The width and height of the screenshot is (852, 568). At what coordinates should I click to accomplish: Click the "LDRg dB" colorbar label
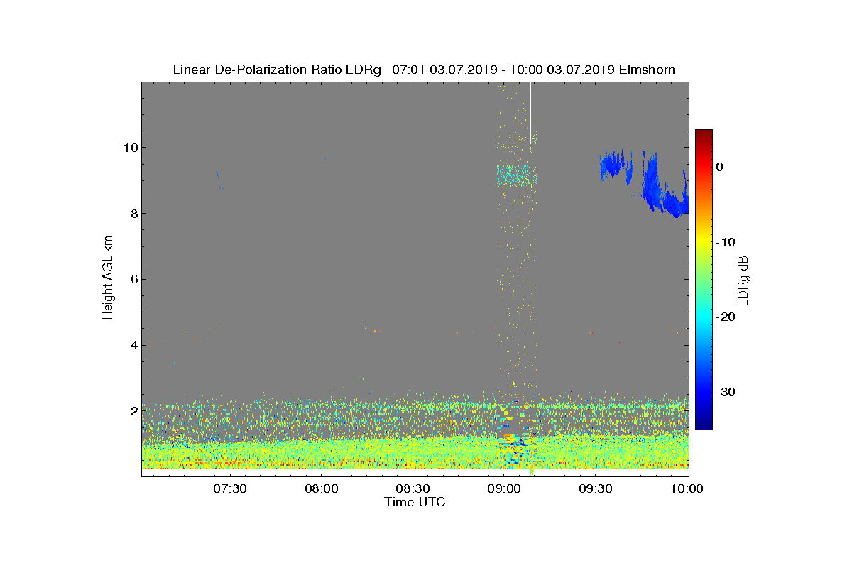tap(743, 280)
